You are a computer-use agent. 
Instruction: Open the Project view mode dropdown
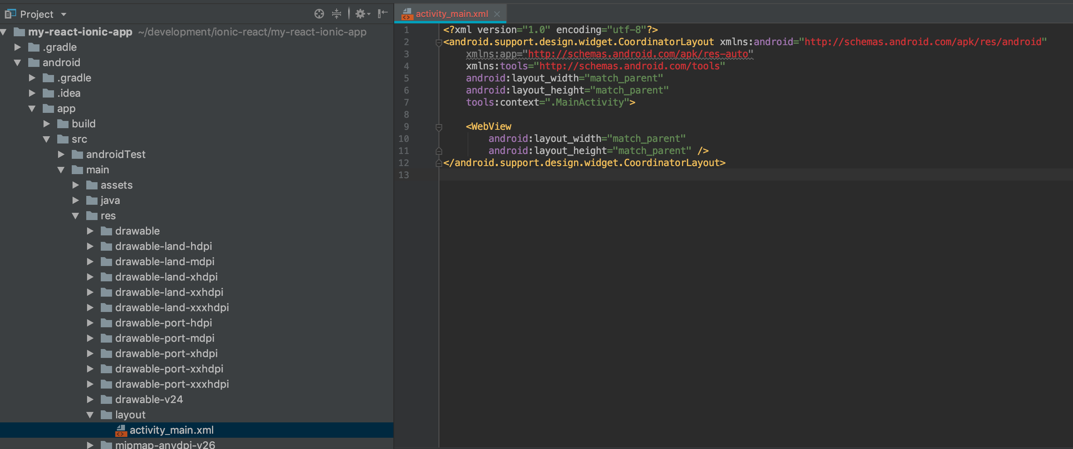[63, 14]
